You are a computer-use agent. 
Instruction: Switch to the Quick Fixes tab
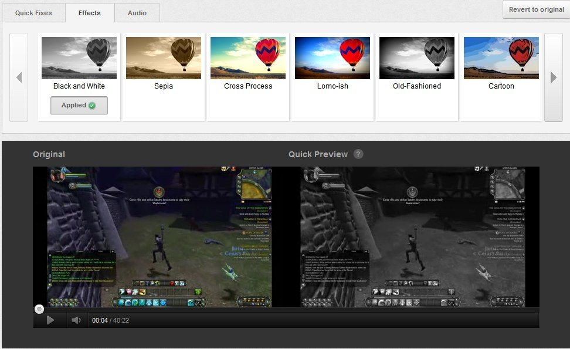[33, 13]
